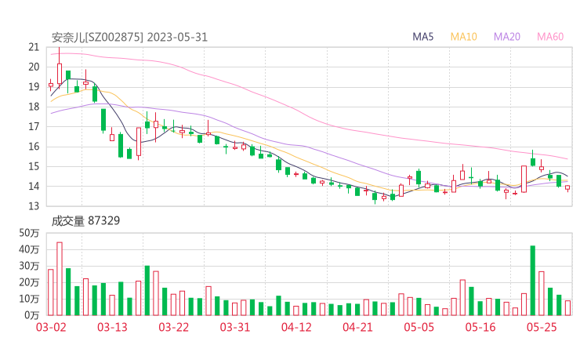Click the 04-12 date axis label
The image size is (580, 345).
pyautogui.click(x=296, y=327)
